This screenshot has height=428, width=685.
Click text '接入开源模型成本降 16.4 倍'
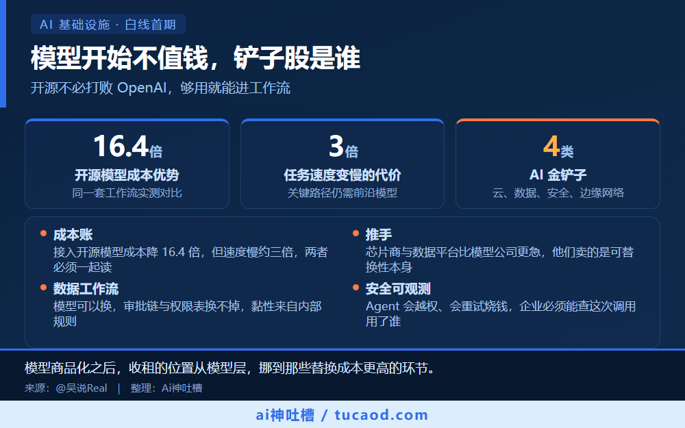click(127, 253)
